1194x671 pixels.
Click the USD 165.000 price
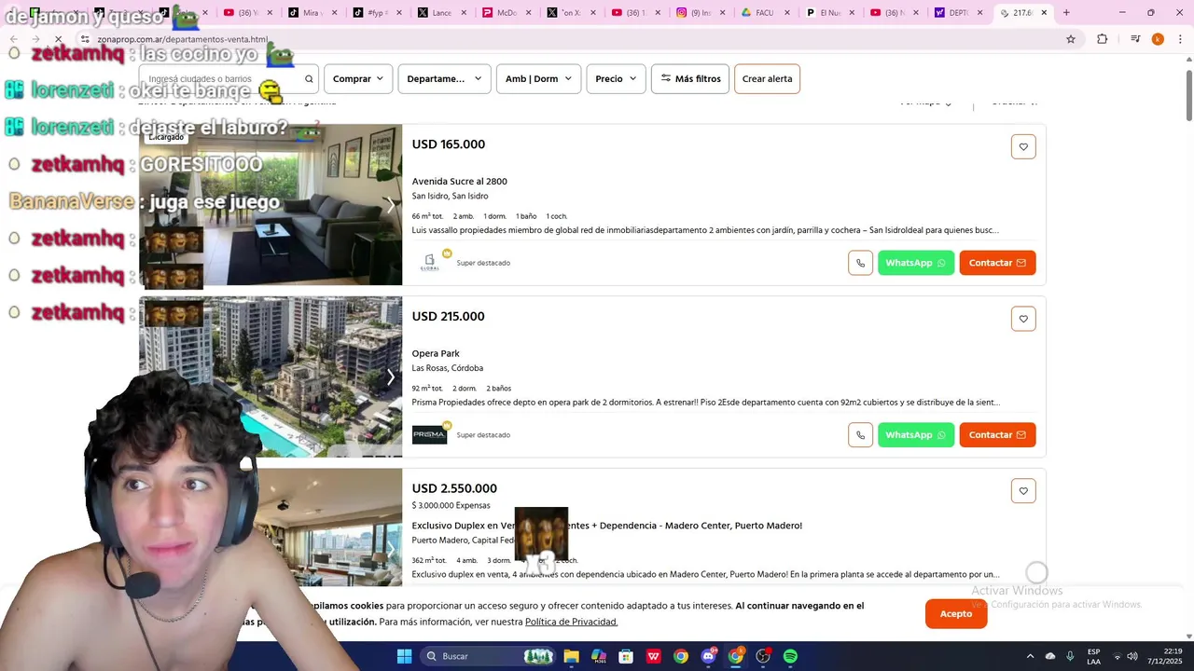coord(449,144)
